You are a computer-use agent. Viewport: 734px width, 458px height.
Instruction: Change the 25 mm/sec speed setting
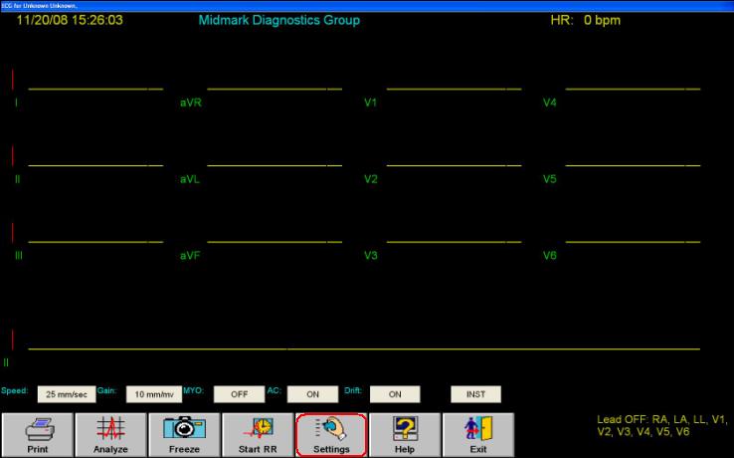click(67, 394)
